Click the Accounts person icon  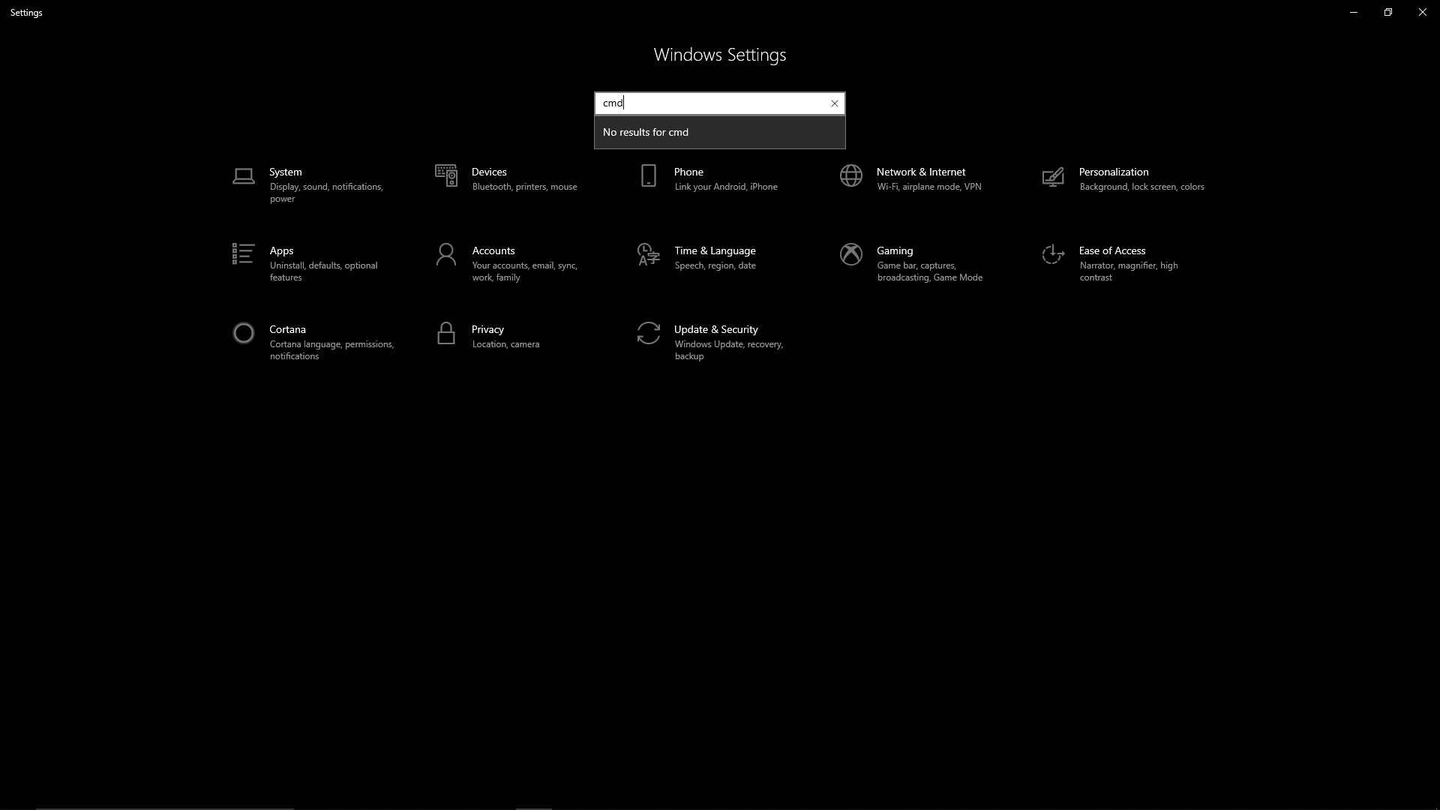(x=445, y=254)
